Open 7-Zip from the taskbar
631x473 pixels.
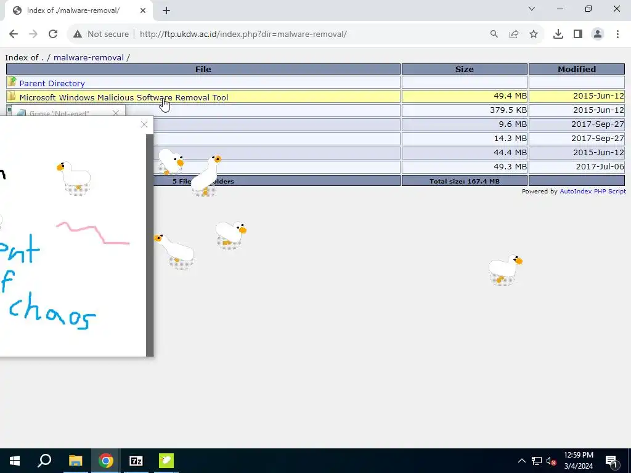click(136, 461)
